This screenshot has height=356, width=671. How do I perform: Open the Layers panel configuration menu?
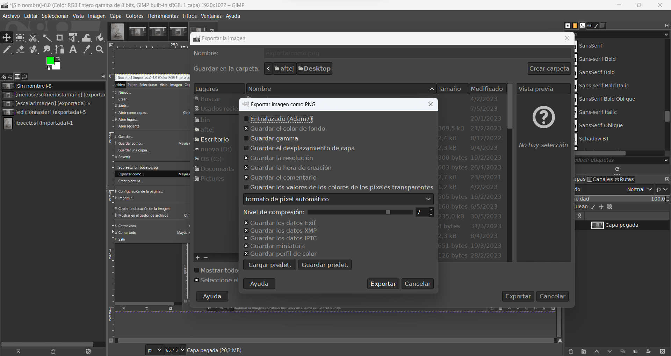click(667, 179)
